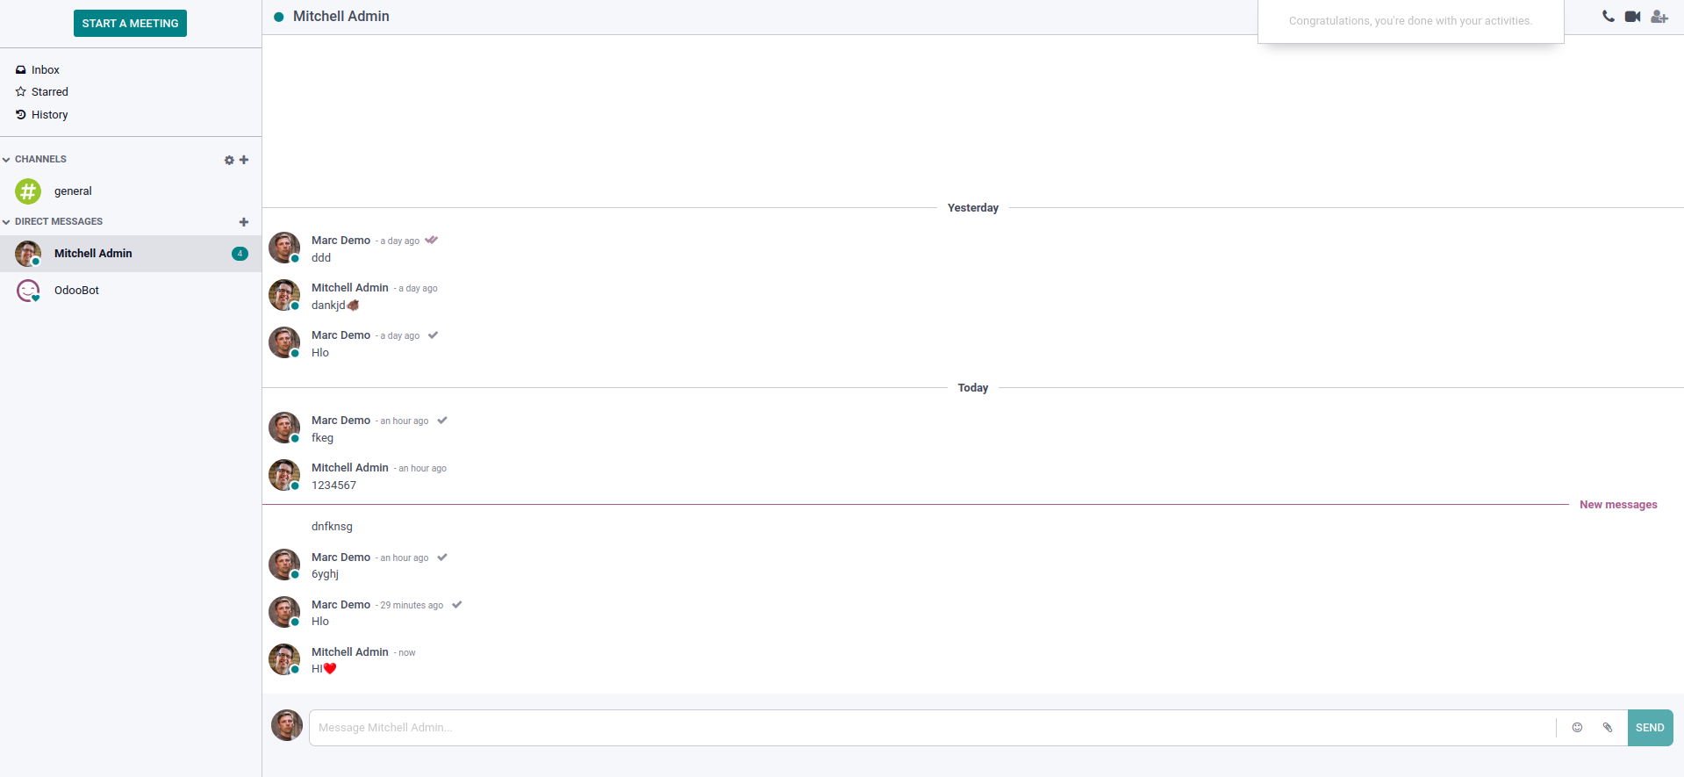This screenshot has width=1684, height=777.
Task: Go to message History
Action: pyautogui.click(x=49, y=115)
